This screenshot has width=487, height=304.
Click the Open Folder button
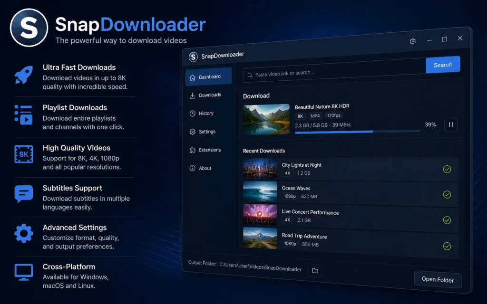click(438, 279)
